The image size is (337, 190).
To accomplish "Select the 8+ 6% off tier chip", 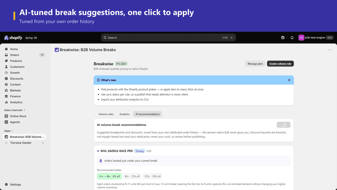I will tap(109, 176).
